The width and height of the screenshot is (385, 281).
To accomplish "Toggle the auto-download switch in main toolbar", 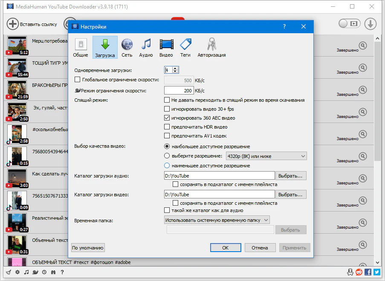I will [349, 23].
